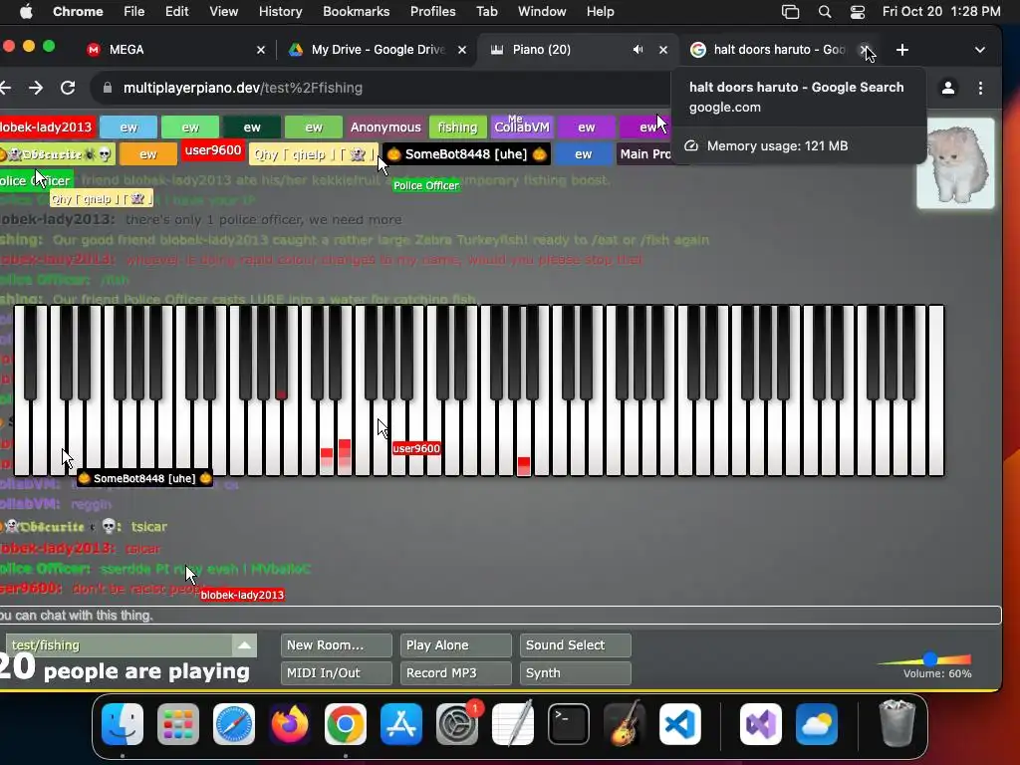Open Launchpad in the Dock
The height and width of the screenshot is (765, 1020).
(x=177, y=724)
